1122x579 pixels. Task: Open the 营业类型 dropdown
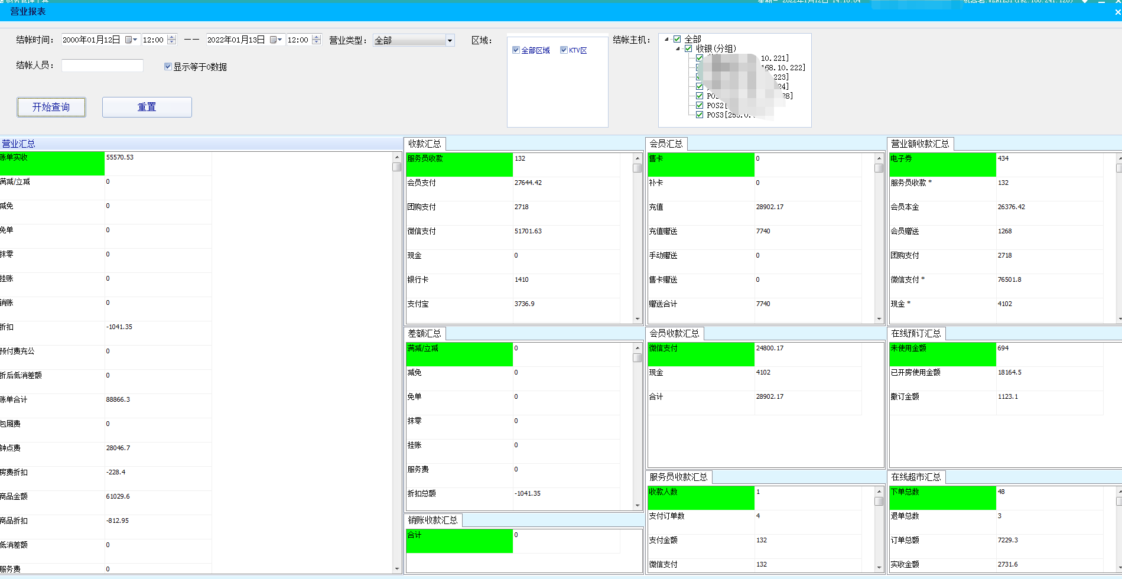[x=450, y=40]
